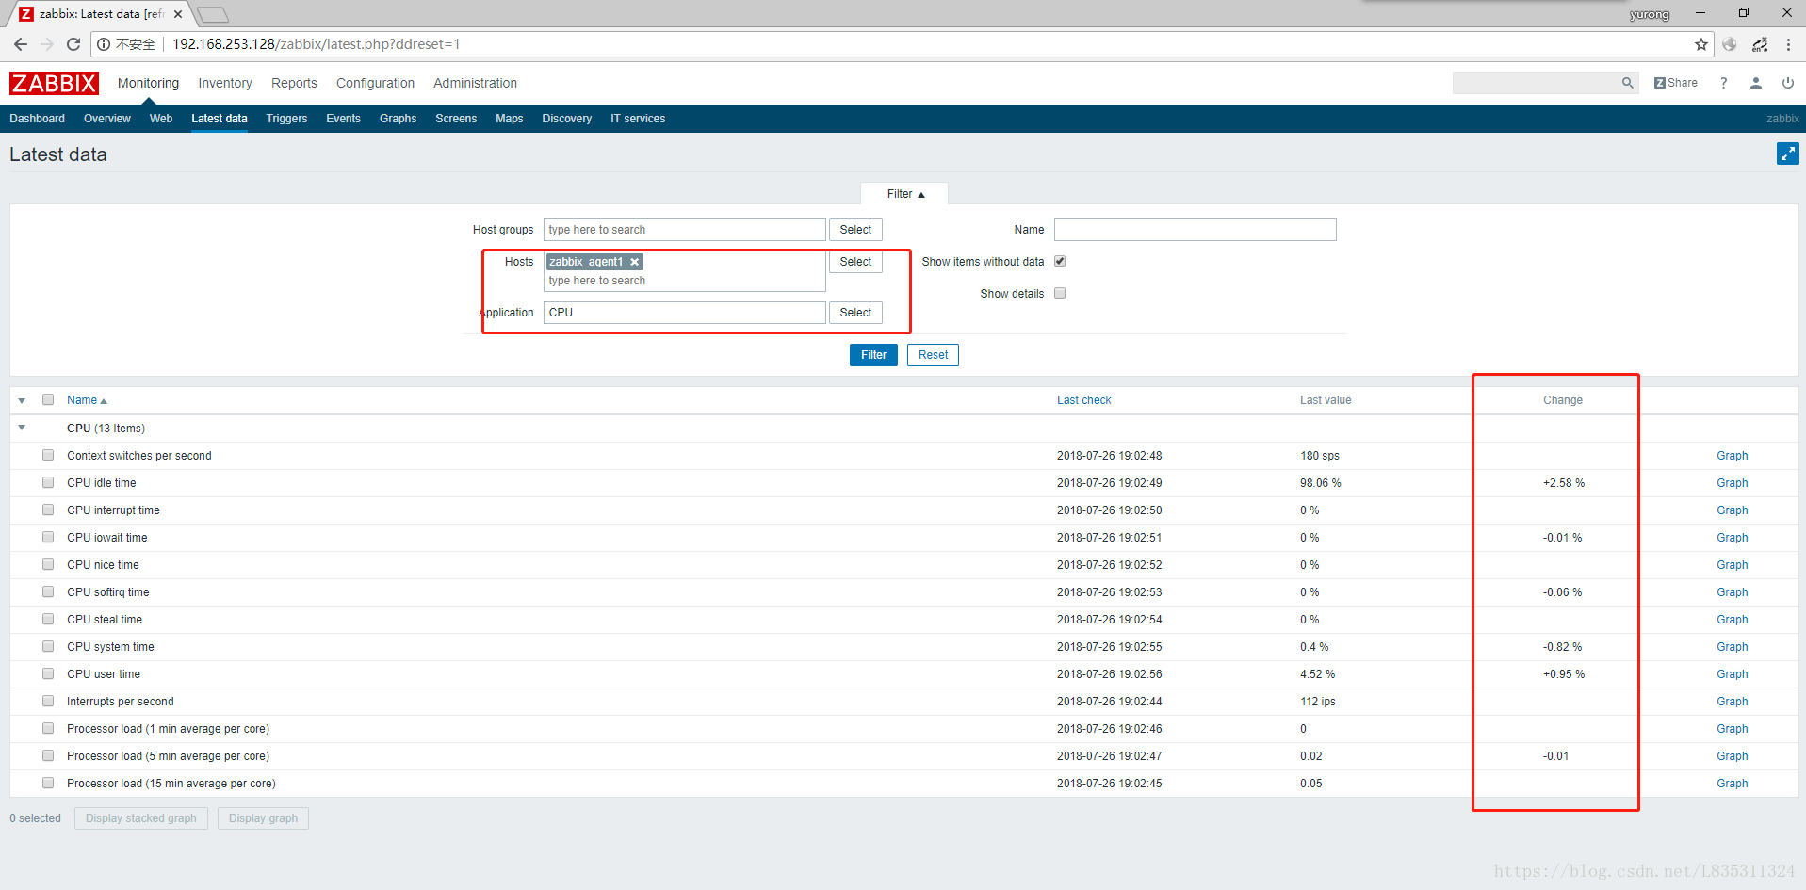
Task: Open Administration menu
Action: 475,83
